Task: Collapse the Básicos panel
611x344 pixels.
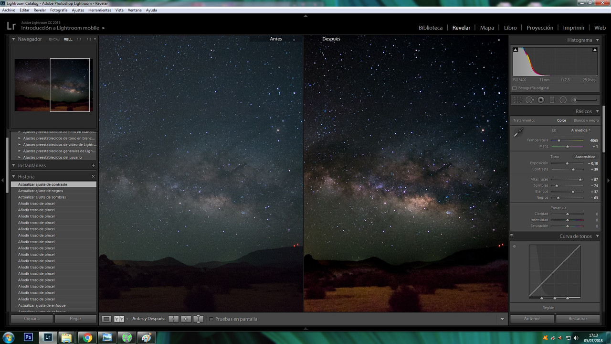Action: 597,111
